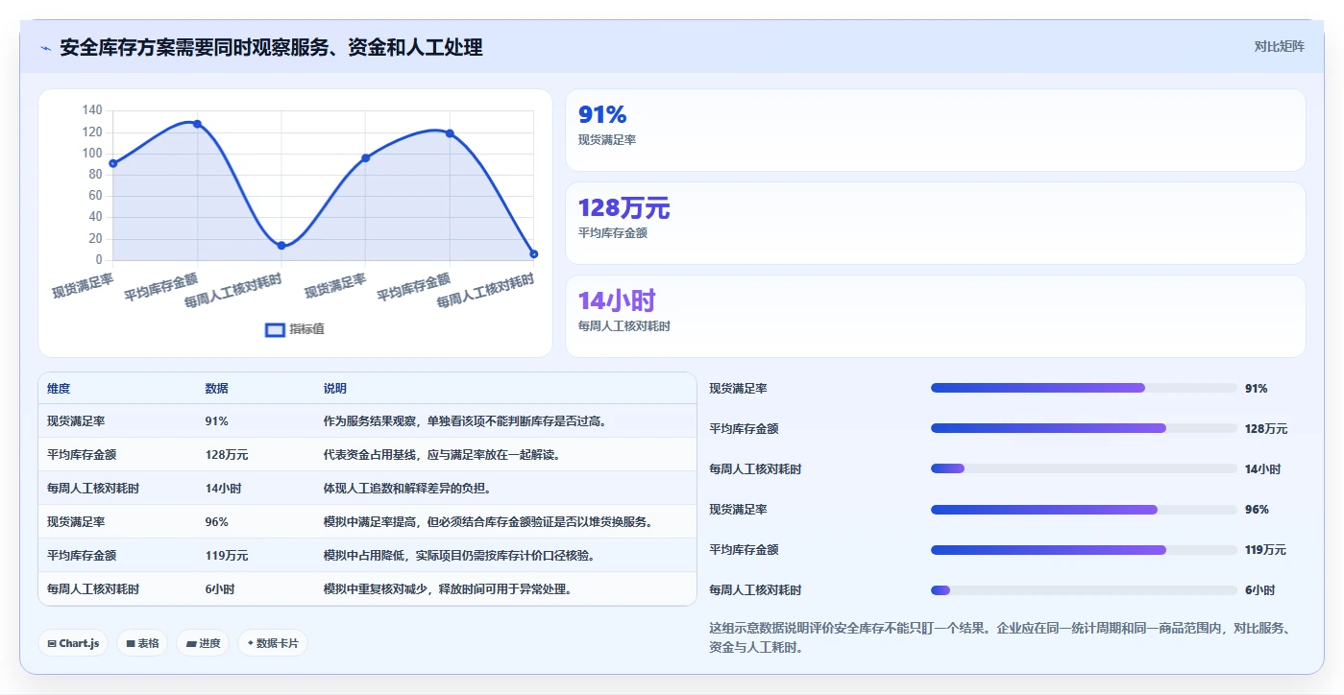Click the 128万元 progress bar
Image resolution: width=1344 pixels, height=695 pixels.
(x=1084, y=428)
